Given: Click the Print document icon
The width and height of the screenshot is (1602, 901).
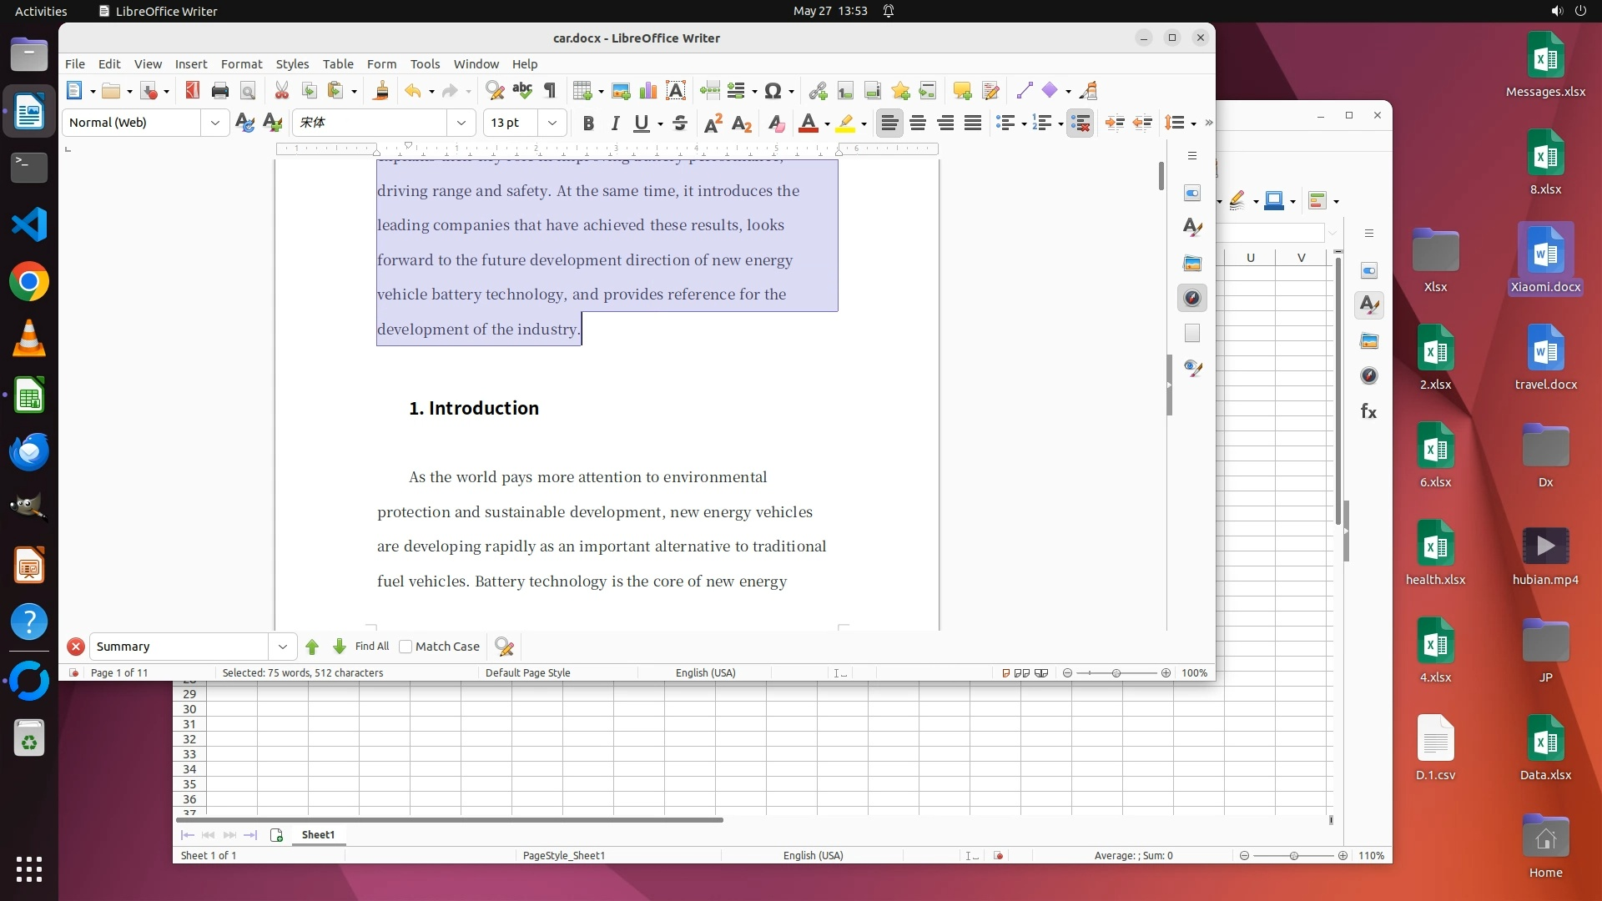Looking at the screenshot, I should pyautogui.click(x=220, y=91).
